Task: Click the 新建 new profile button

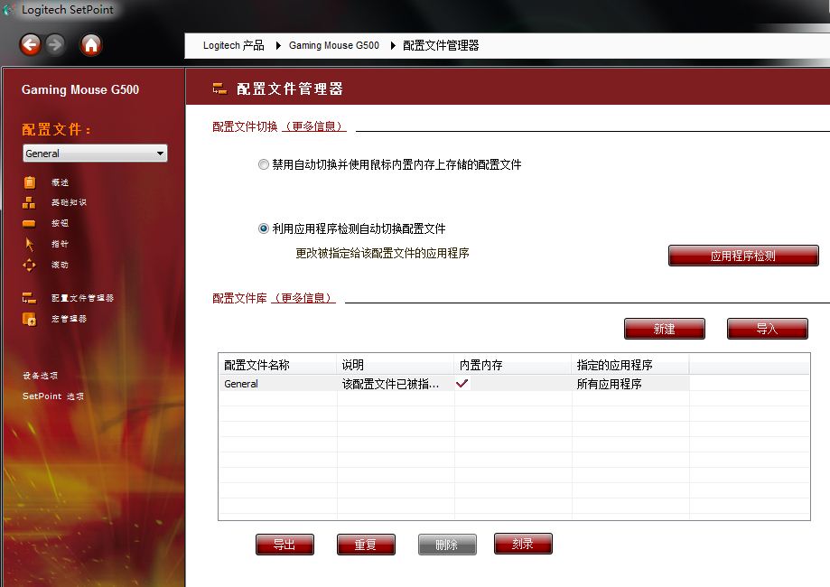Action: coord(664,329)
